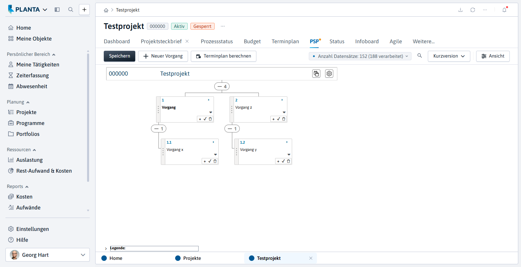Click the sidebar vertical scrollbar

point(88,117)
